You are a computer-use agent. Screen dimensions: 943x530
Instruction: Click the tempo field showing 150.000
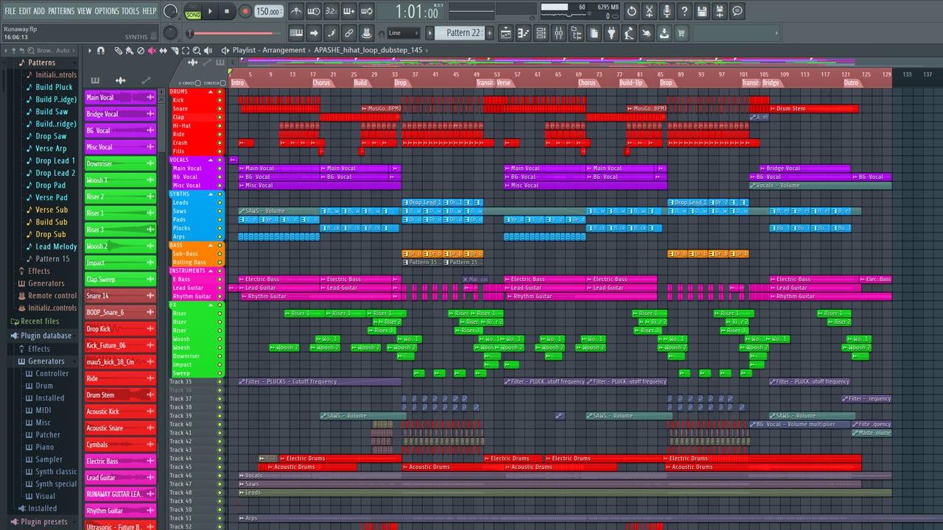click(268, 12)
